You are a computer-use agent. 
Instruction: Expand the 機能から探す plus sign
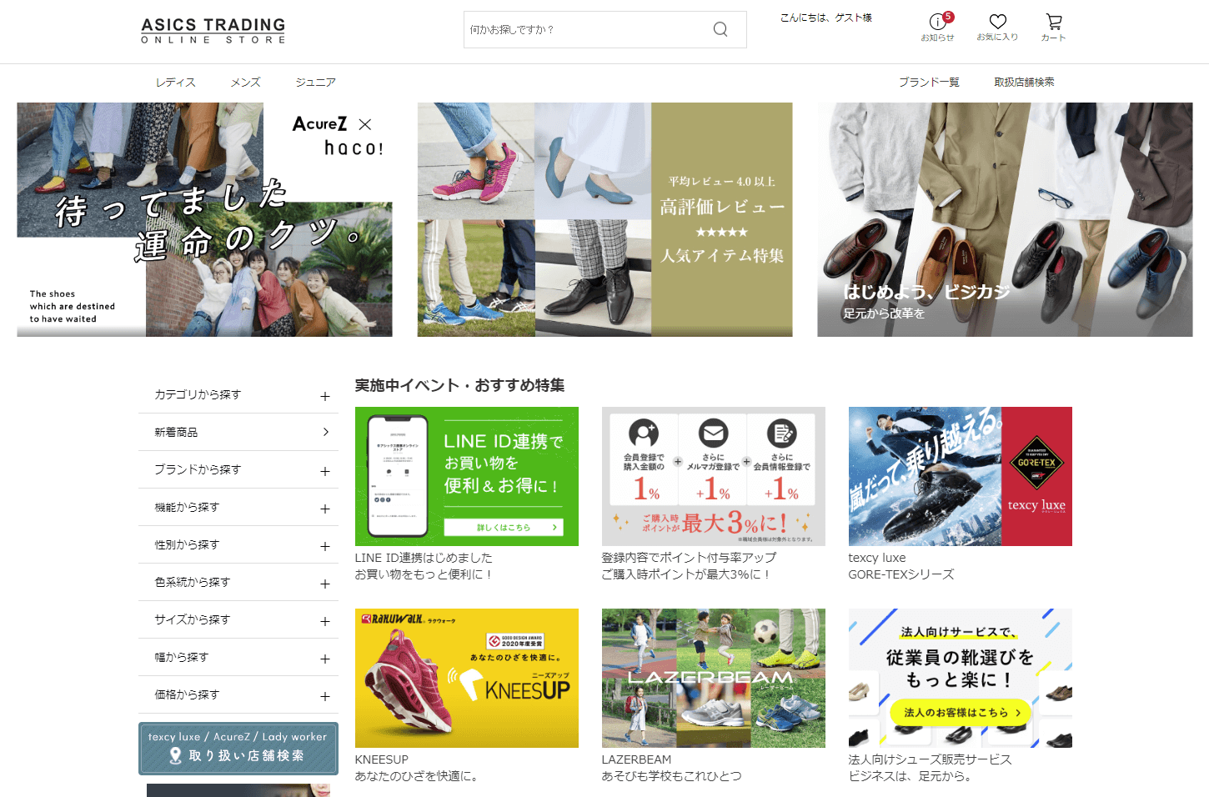(x=325, y=509)
